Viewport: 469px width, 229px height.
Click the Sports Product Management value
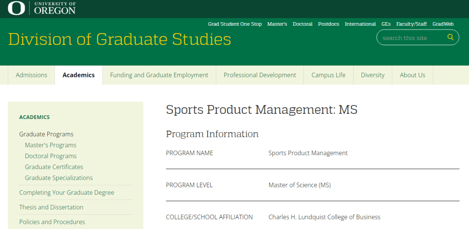click(308, 153)
